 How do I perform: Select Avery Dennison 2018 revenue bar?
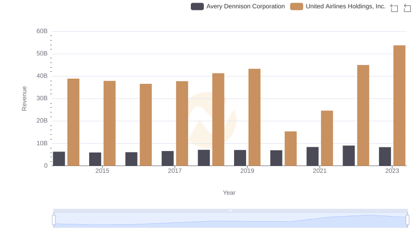[204, 158]
